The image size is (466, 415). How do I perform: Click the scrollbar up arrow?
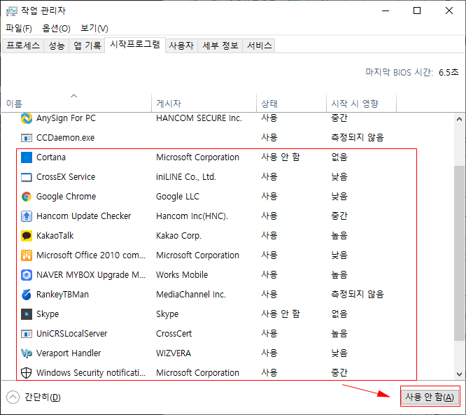coord(460,119)
